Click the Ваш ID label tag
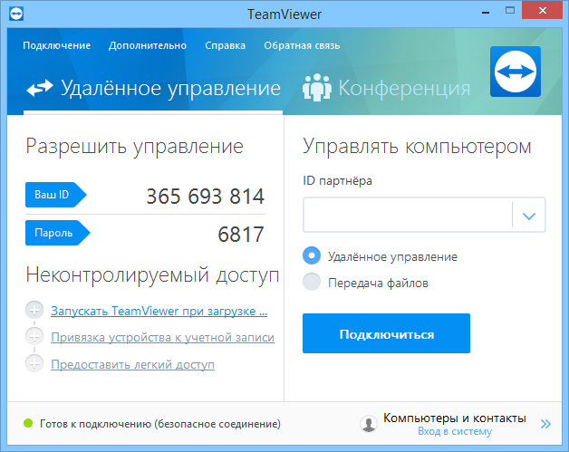569x452 pixels. [55, 195]
